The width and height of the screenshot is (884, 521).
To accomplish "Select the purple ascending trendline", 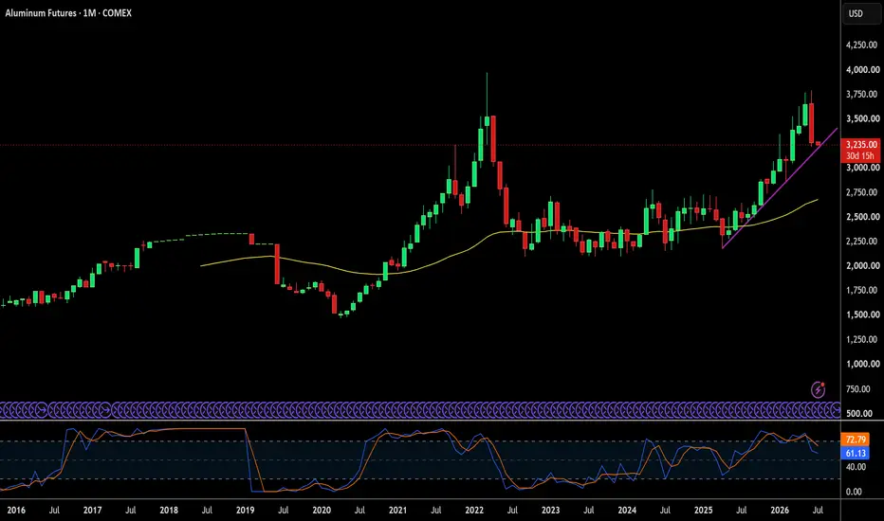I will (779, 189).
